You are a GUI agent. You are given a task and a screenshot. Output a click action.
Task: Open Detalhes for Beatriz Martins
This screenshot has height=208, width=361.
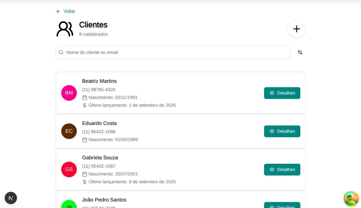click(x=282, y=93)
